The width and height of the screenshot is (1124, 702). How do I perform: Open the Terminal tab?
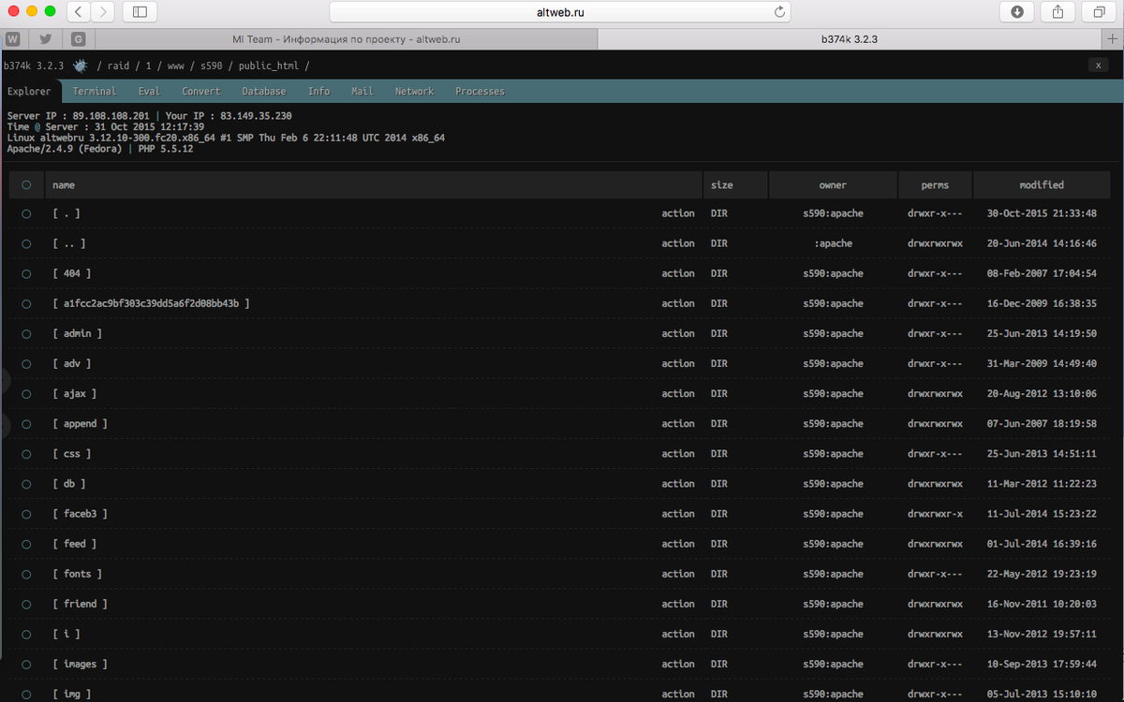coord(95,91)
